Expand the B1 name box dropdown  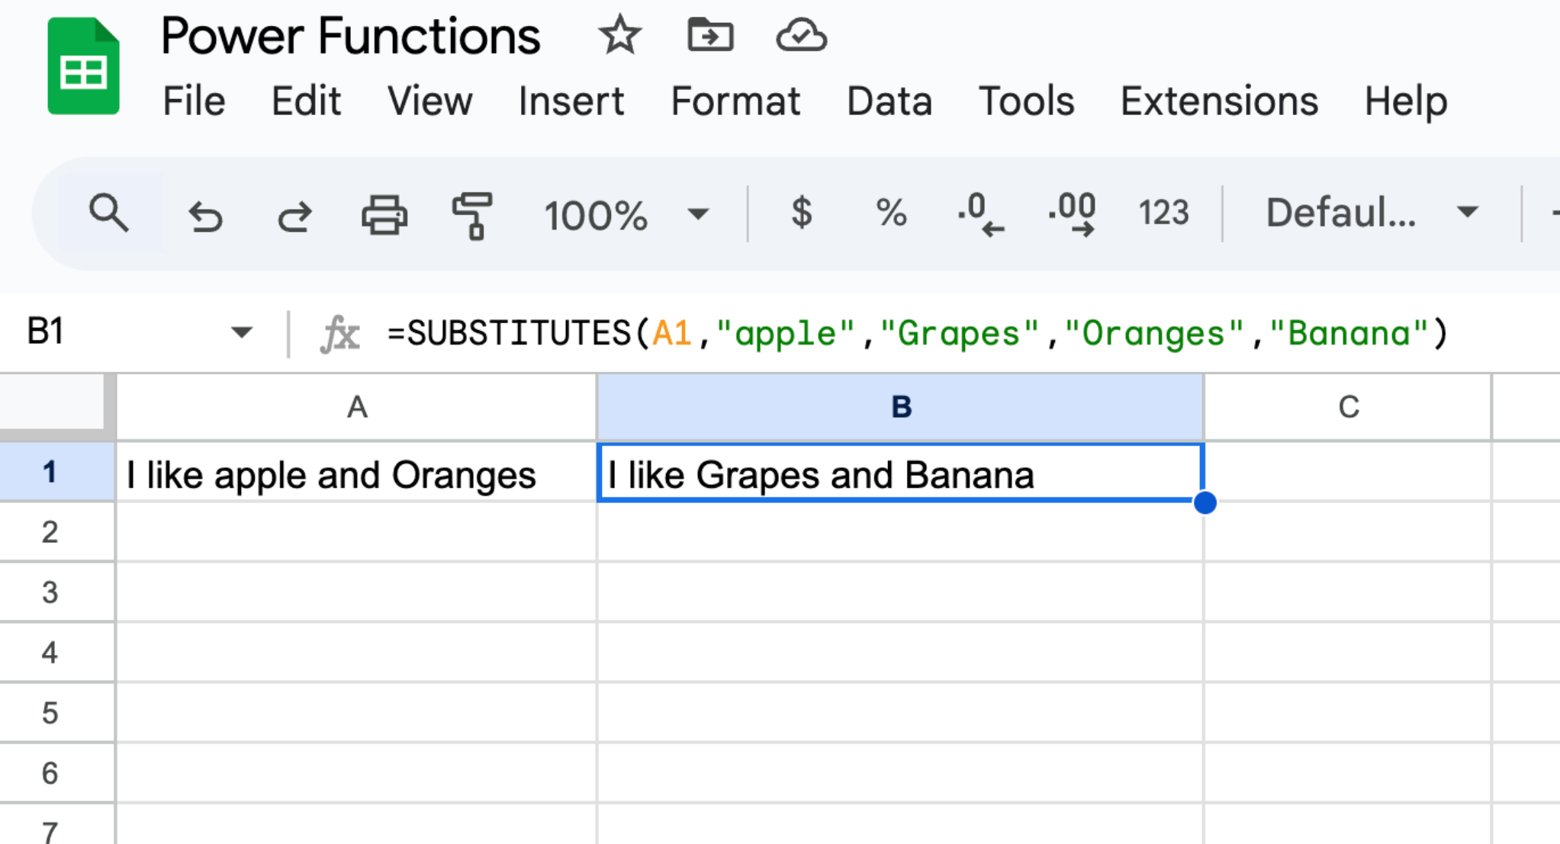[x=241, y=332]
